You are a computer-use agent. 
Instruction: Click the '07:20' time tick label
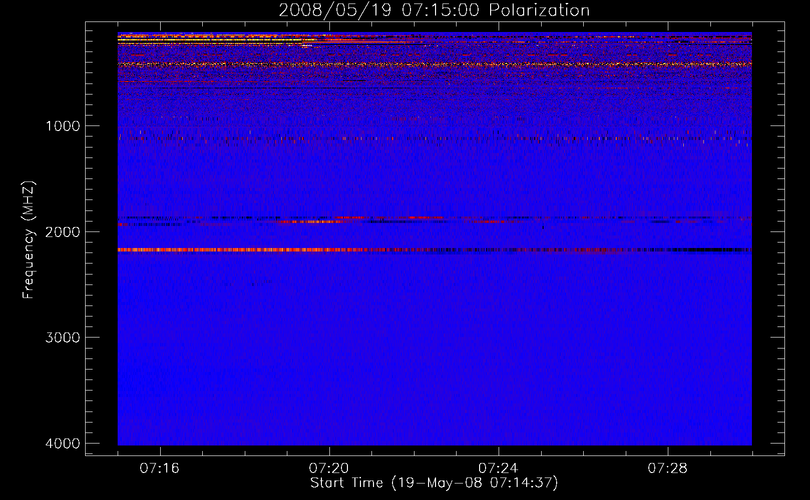pos(329,468)
